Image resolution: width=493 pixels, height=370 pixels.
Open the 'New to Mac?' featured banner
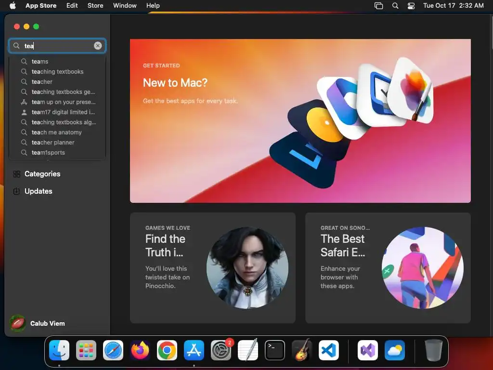coord(300,121)
